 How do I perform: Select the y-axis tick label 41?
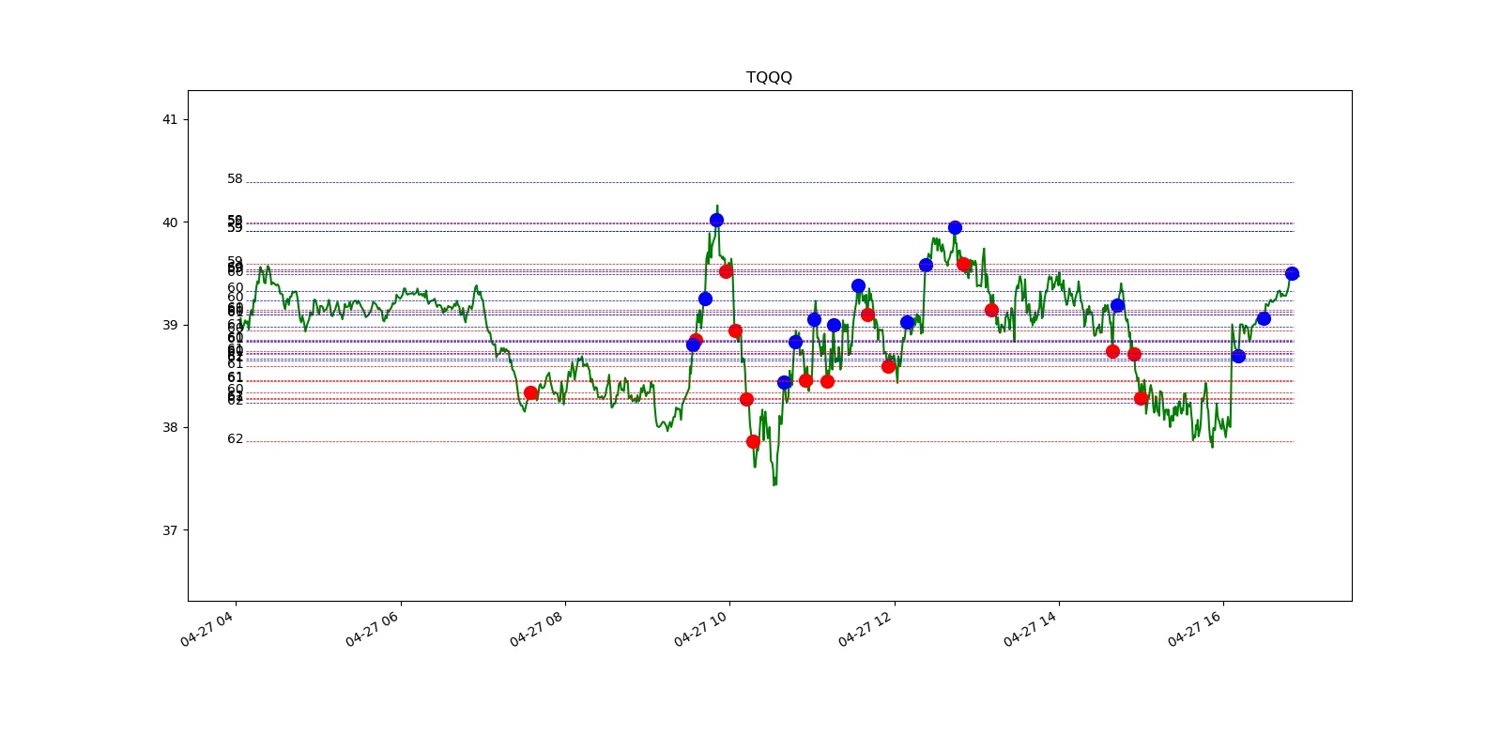tap(169, 119)
